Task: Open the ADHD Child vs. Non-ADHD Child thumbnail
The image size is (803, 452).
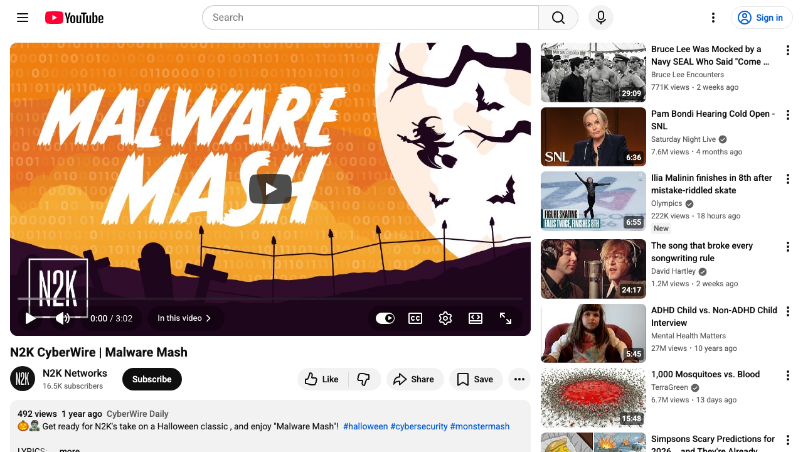Action: click(x=593, y=333)
